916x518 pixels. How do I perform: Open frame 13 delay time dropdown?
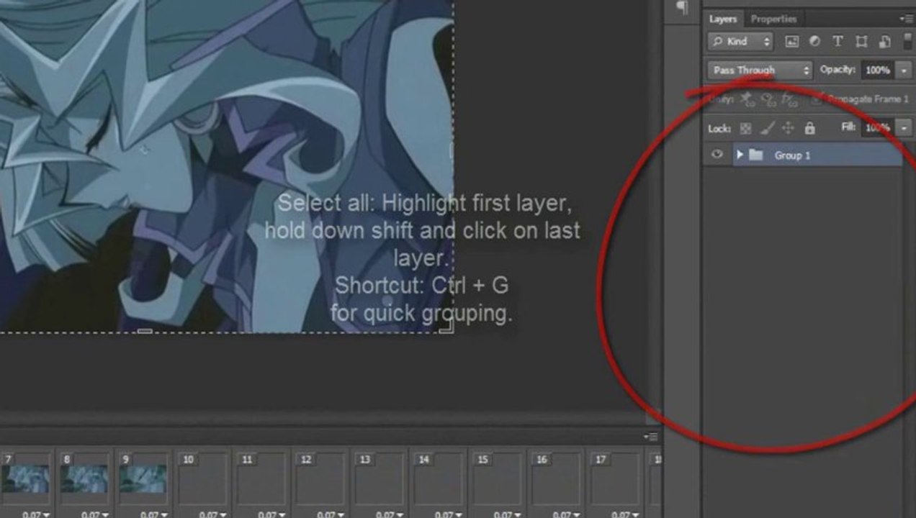click(391, 514)
